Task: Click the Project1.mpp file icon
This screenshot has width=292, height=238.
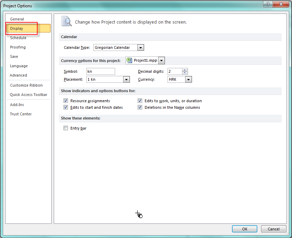Action: point(130,60)
